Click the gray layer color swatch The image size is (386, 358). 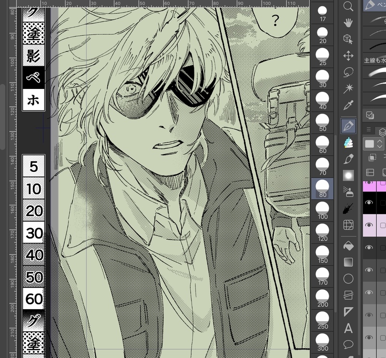(x=370, y=144)
